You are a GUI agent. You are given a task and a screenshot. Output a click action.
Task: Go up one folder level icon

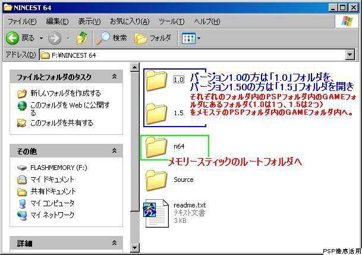pyautogui.click(x=82, y=38)
